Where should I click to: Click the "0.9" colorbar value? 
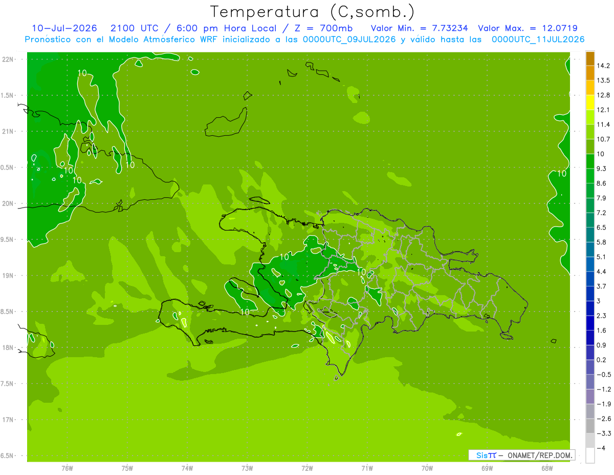(x=601, y=345)
